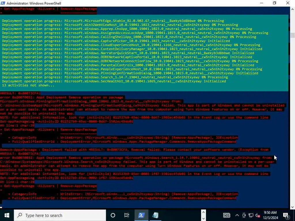Show hidden system tray icons
The width and height of the screenshot is (295, 221).
click(x=237, y=215)
